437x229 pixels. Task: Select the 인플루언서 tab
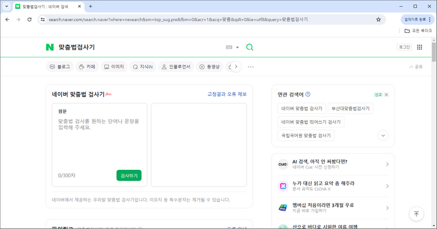pyautogui.click(x=176, y=67)
